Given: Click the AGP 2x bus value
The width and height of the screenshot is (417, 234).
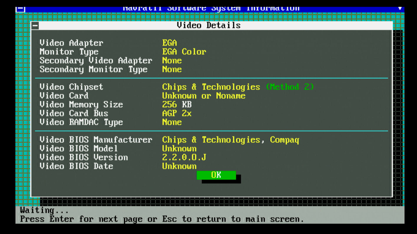Looking at the screenshot, I should tap(177, 113).
